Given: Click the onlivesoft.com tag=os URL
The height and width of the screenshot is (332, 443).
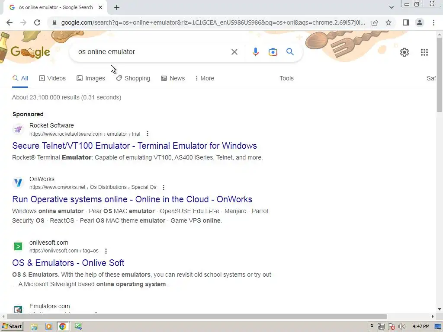Looking at the screenshot, I should point(64,251).
